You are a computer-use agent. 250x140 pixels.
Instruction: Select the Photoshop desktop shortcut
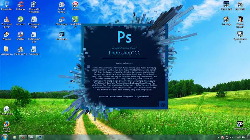tap(62, 36)
